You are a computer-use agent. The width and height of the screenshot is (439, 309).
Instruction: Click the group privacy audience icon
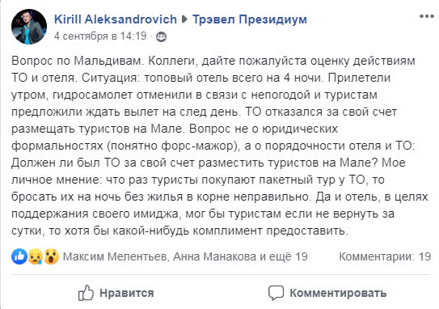(x=161, y=36)
